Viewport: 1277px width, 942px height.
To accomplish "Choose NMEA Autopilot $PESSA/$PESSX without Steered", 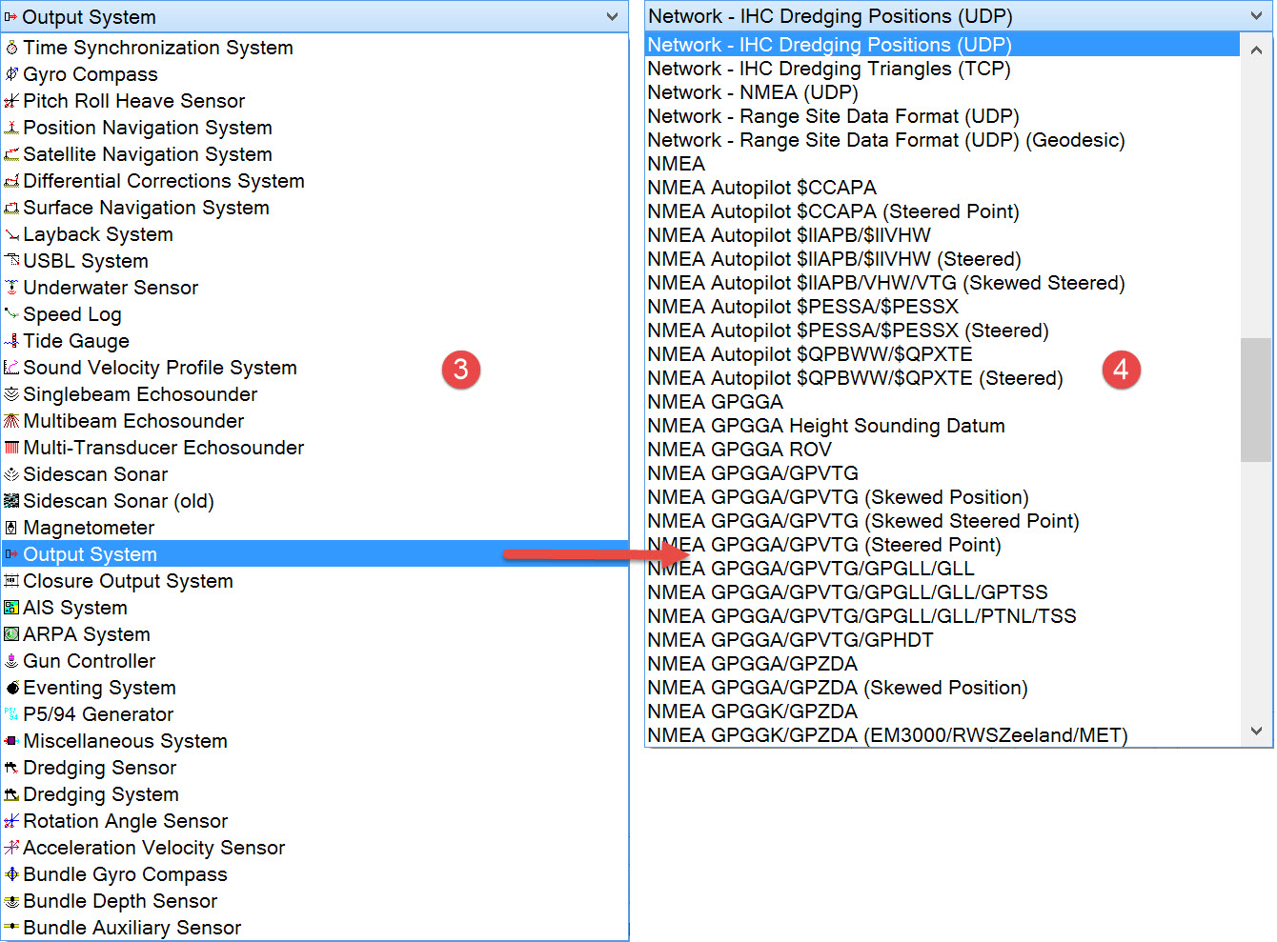I will pyautogui.click(x=943, y=307).
